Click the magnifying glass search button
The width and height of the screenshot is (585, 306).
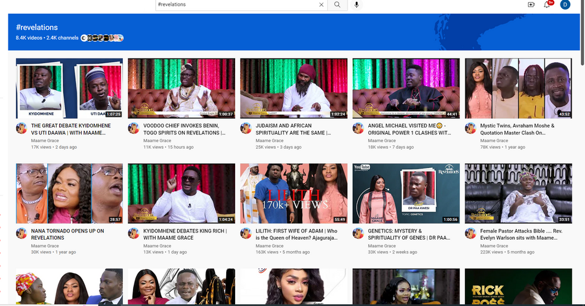(x=337, y=5)
